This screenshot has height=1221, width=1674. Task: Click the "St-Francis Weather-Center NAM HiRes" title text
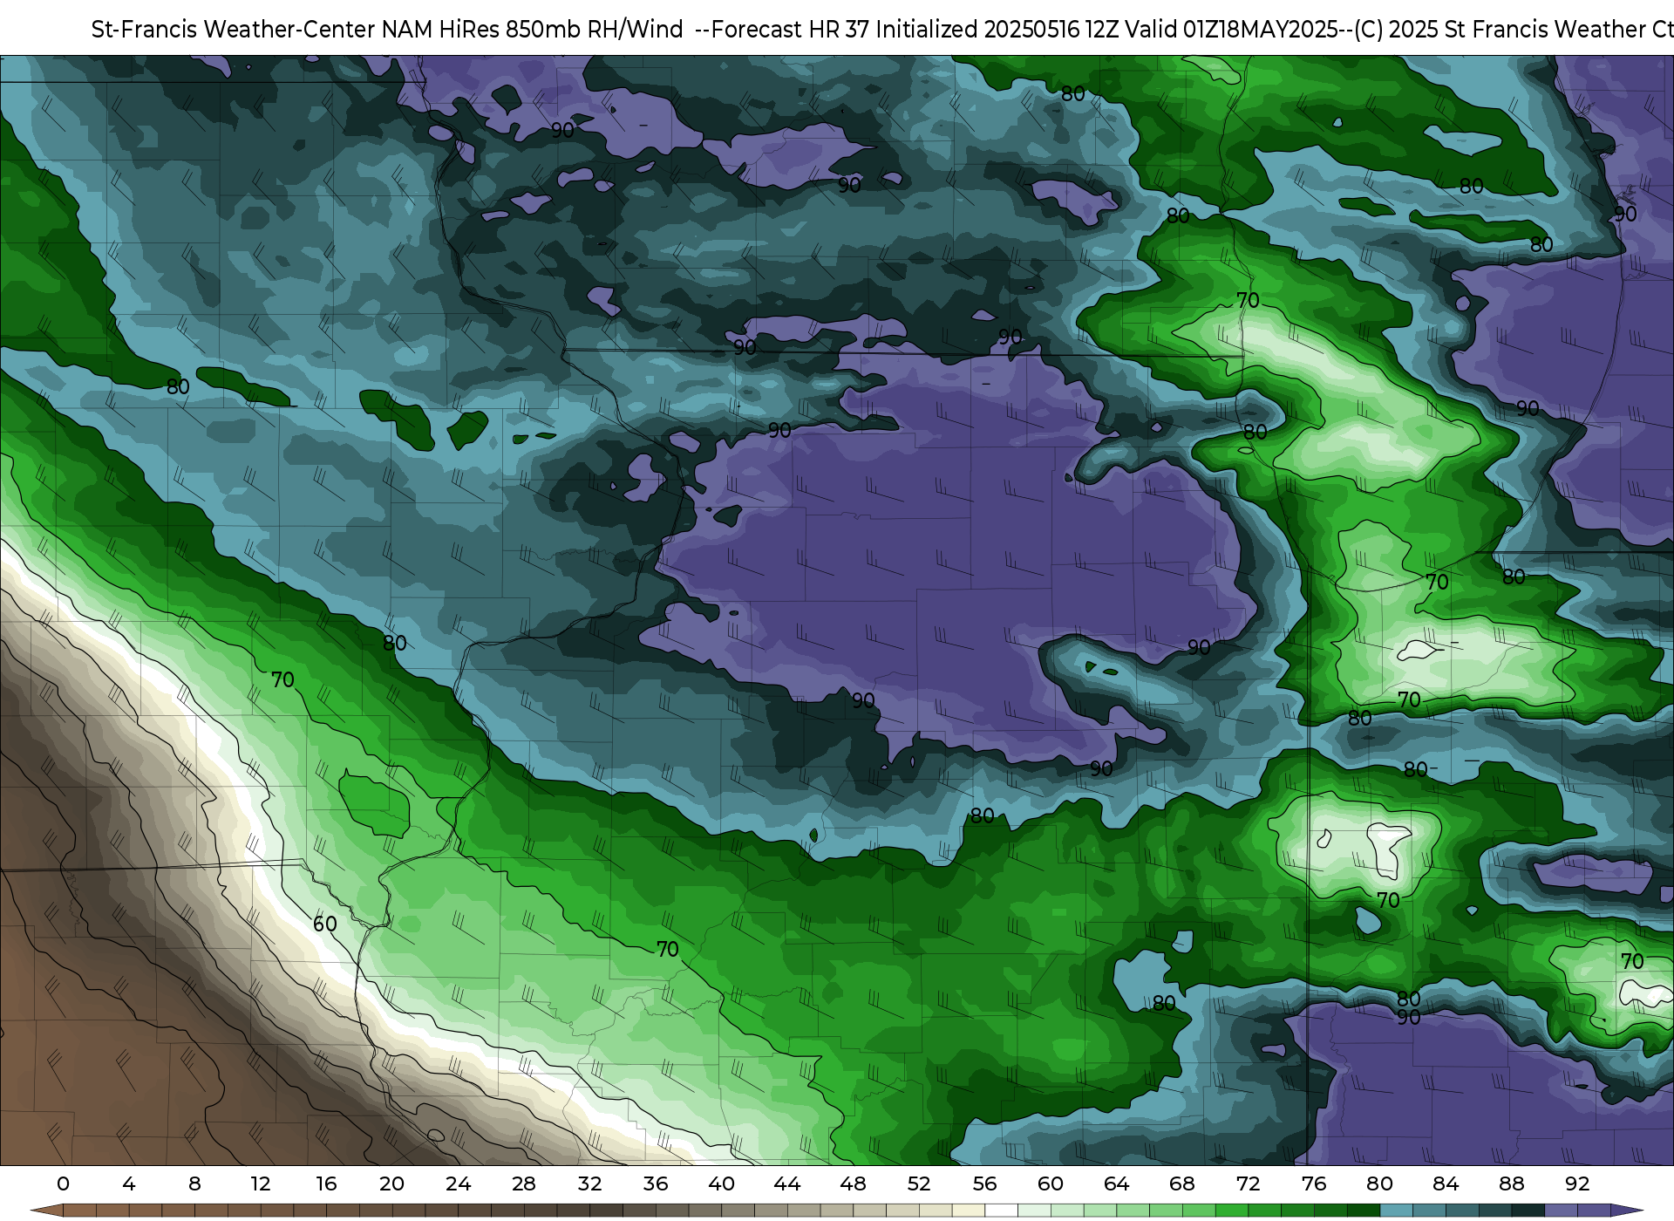point(295,30)
